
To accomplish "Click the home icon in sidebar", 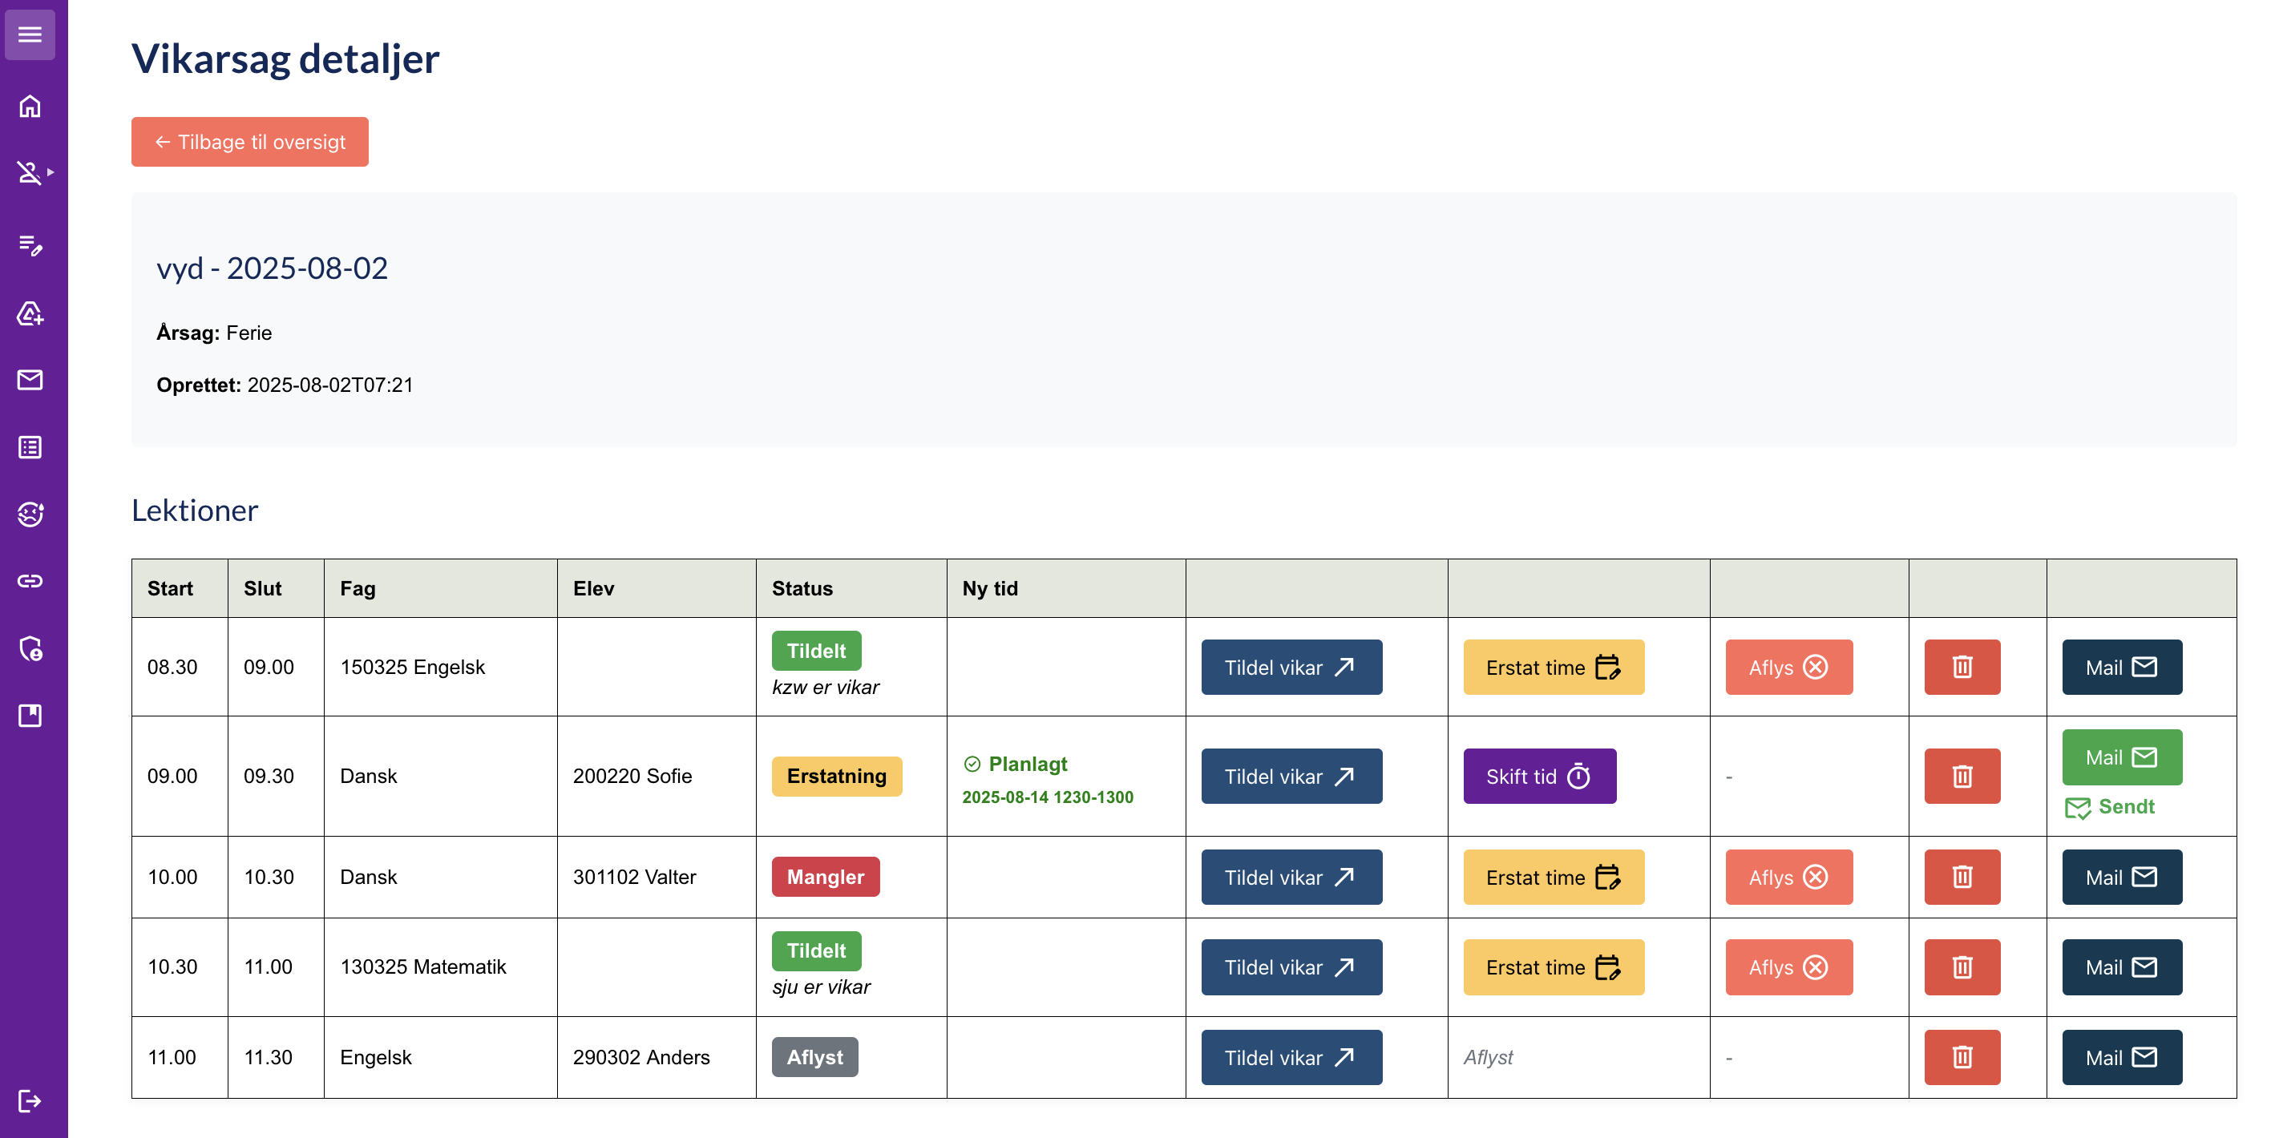I will point(30,106).
